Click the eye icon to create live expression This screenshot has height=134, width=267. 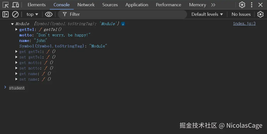pyautogui.click(x=49, y=14)
